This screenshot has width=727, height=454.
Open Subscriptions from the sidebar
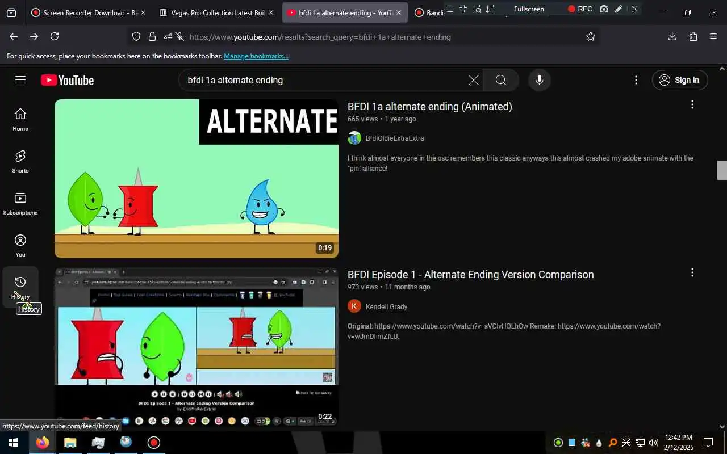point(20,204)
